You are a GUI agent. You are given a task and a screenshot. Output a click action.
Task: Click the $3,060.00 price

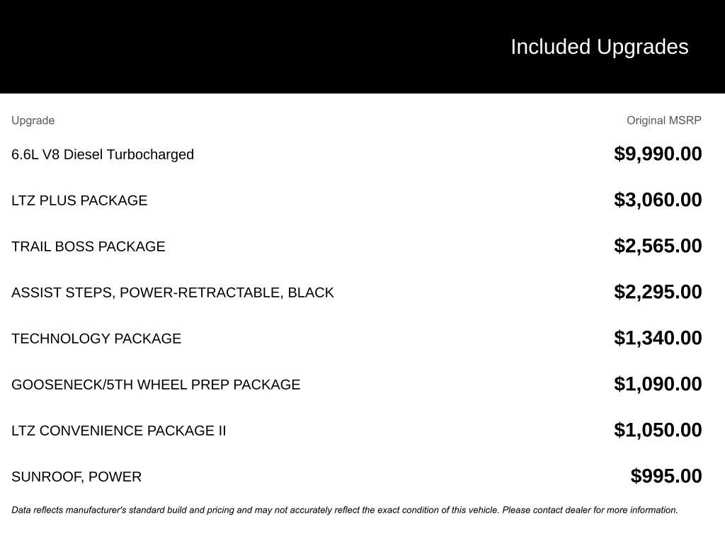658,200
